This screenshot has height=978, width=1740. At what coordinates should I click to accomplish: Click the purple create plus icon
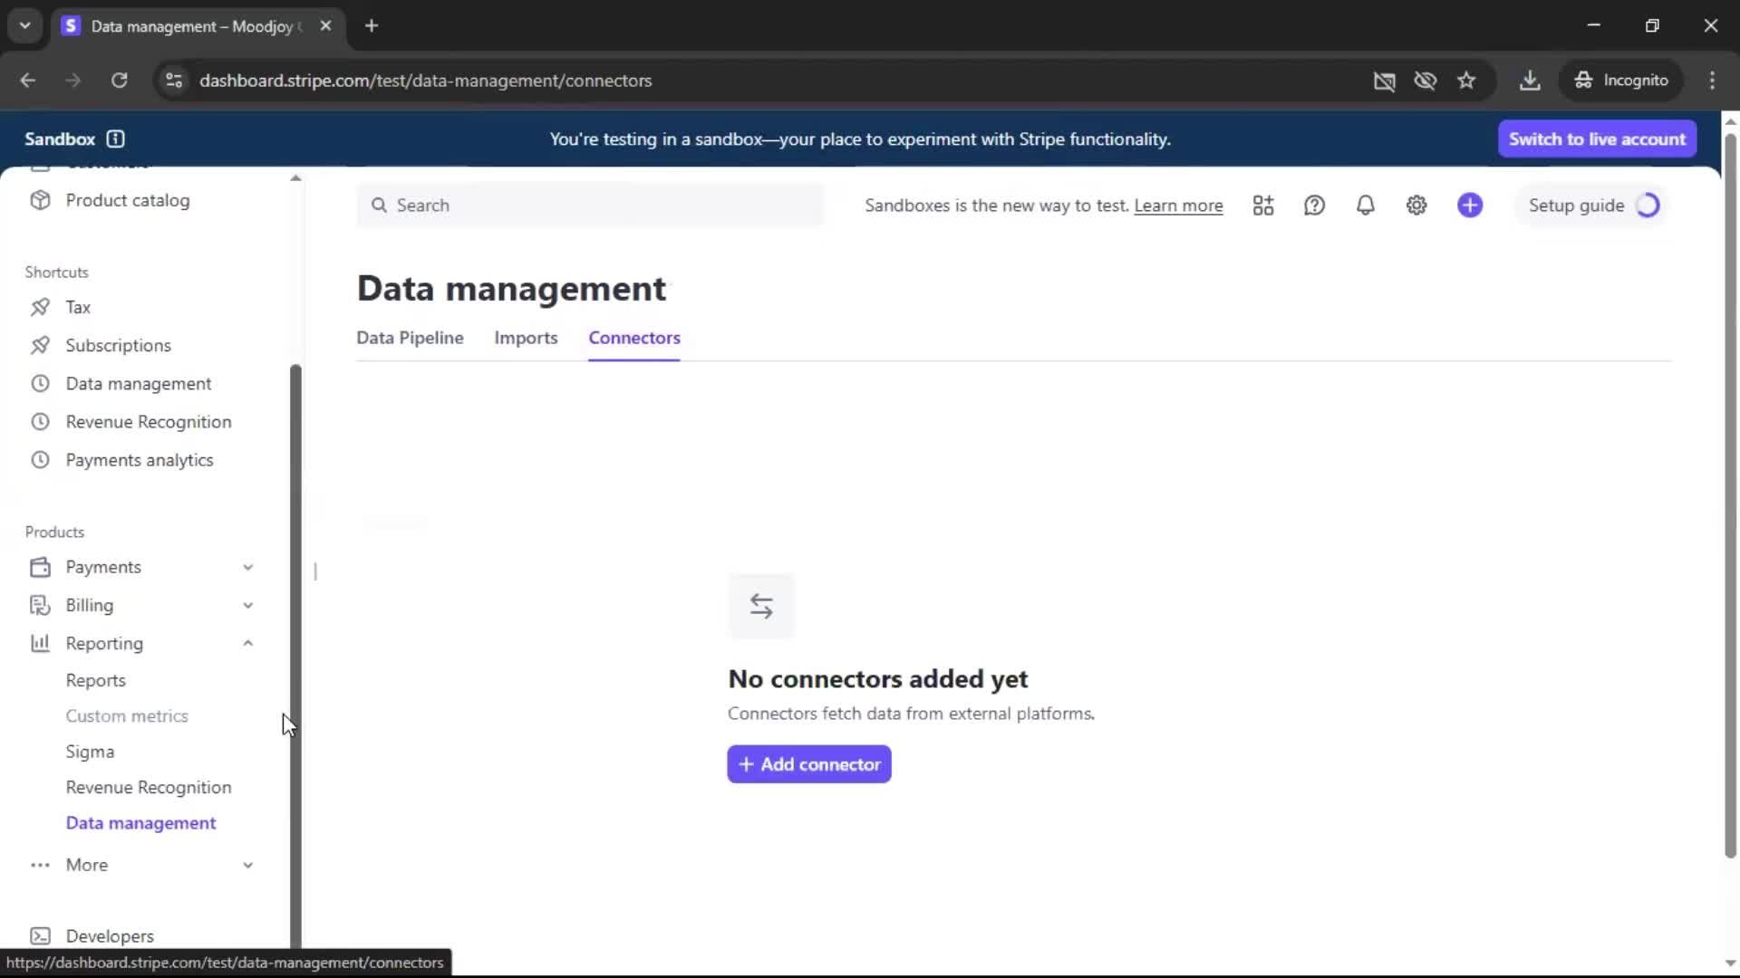(x=1470, y=206)
